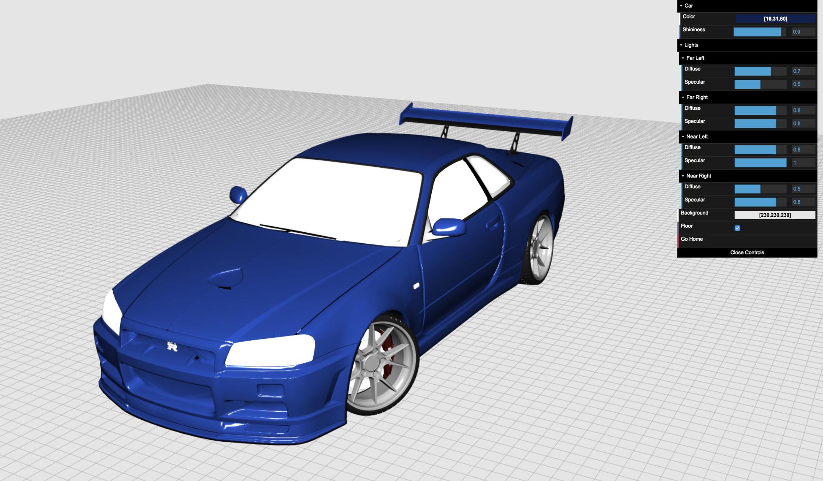823x481 pixels.
Task: Open the Car Color swatch picker
Action: point(775,19)
